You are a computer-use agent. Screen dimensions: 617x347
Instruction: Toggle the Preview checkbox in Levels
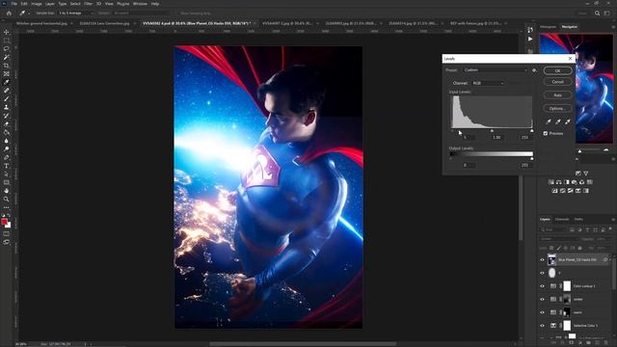coord(546,133)
